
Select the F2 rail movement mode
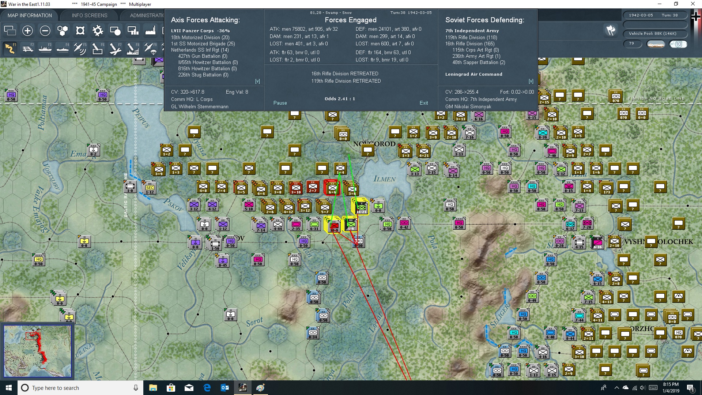(27, 48)
